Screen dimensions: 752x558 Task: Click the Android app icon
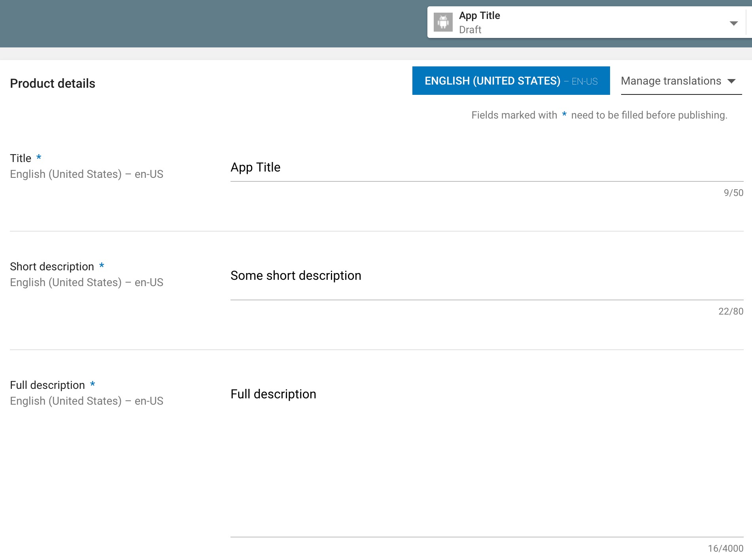coord(443,22)
